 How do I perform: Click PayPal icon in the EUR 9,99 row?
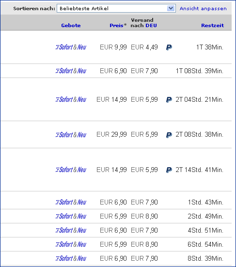click(x=169, y=47)
